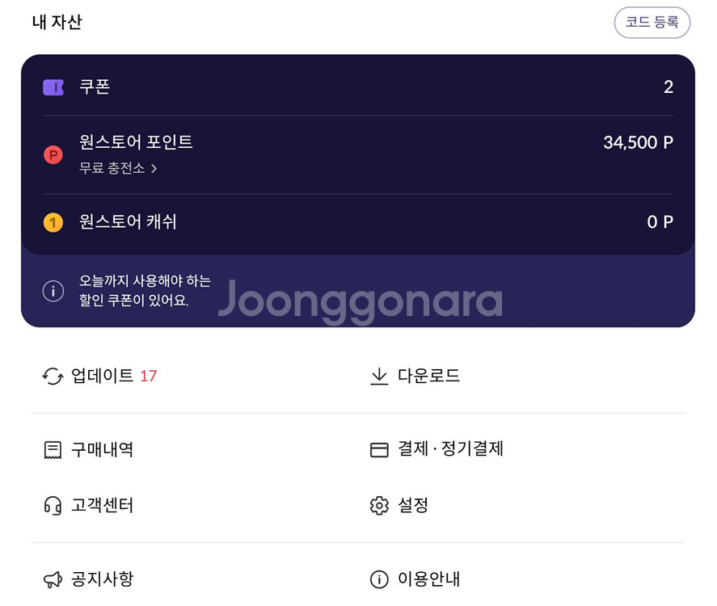Select the 고객센터 headset icon
Image resolution: width=717 pixels, height=606 pixels.
[51, 505]
